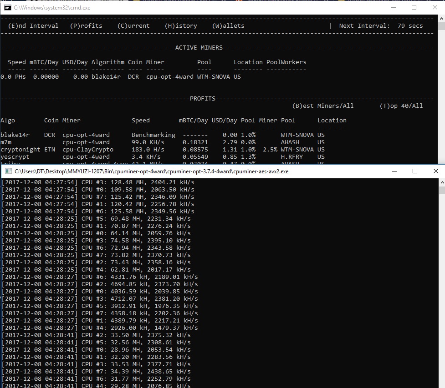Click the H.RFRY pool name
The width and height of the screenshot is (445, 388).
292,157
